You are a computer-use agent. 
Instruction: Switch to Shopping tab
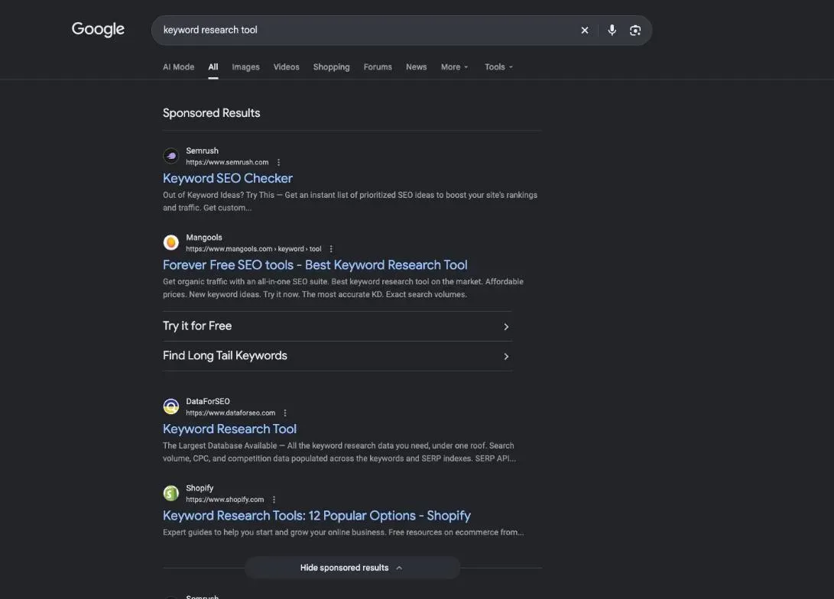[x=331, y=67]
